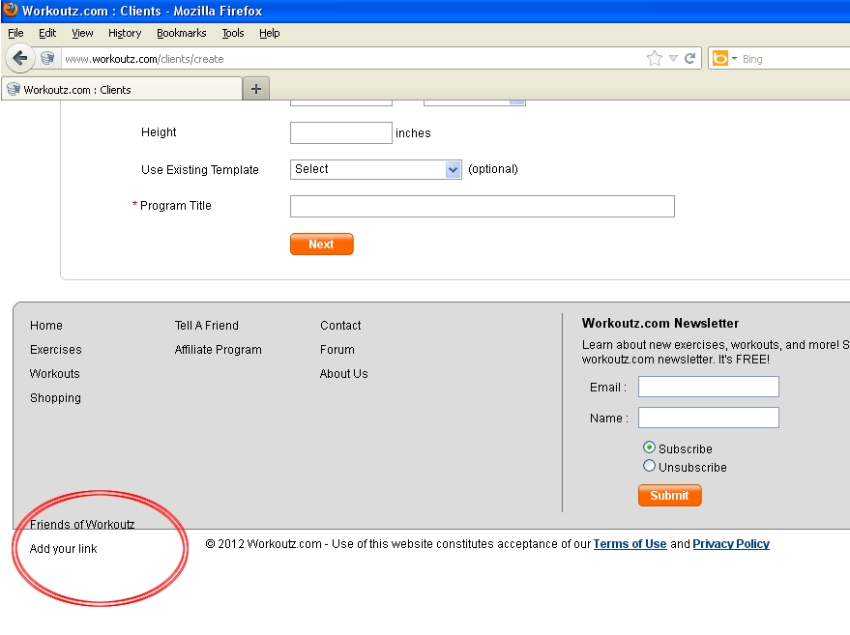Open the Shopping footer link
This screenshot has height=635, width=850.
pos(55,397)
